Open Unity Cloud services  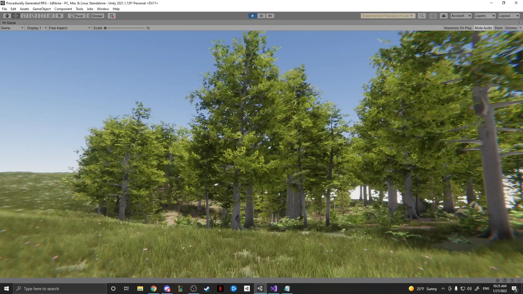tap(443, 16)
